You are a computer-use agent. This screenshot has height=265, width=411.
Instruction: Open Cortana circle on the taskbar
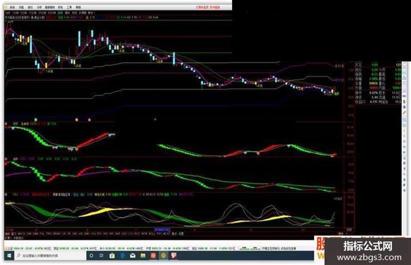point(91,255)
